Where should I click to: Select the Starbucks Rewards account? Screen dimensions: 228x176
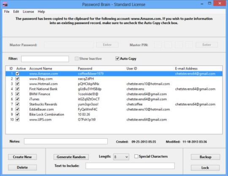[x=43, y=104]
